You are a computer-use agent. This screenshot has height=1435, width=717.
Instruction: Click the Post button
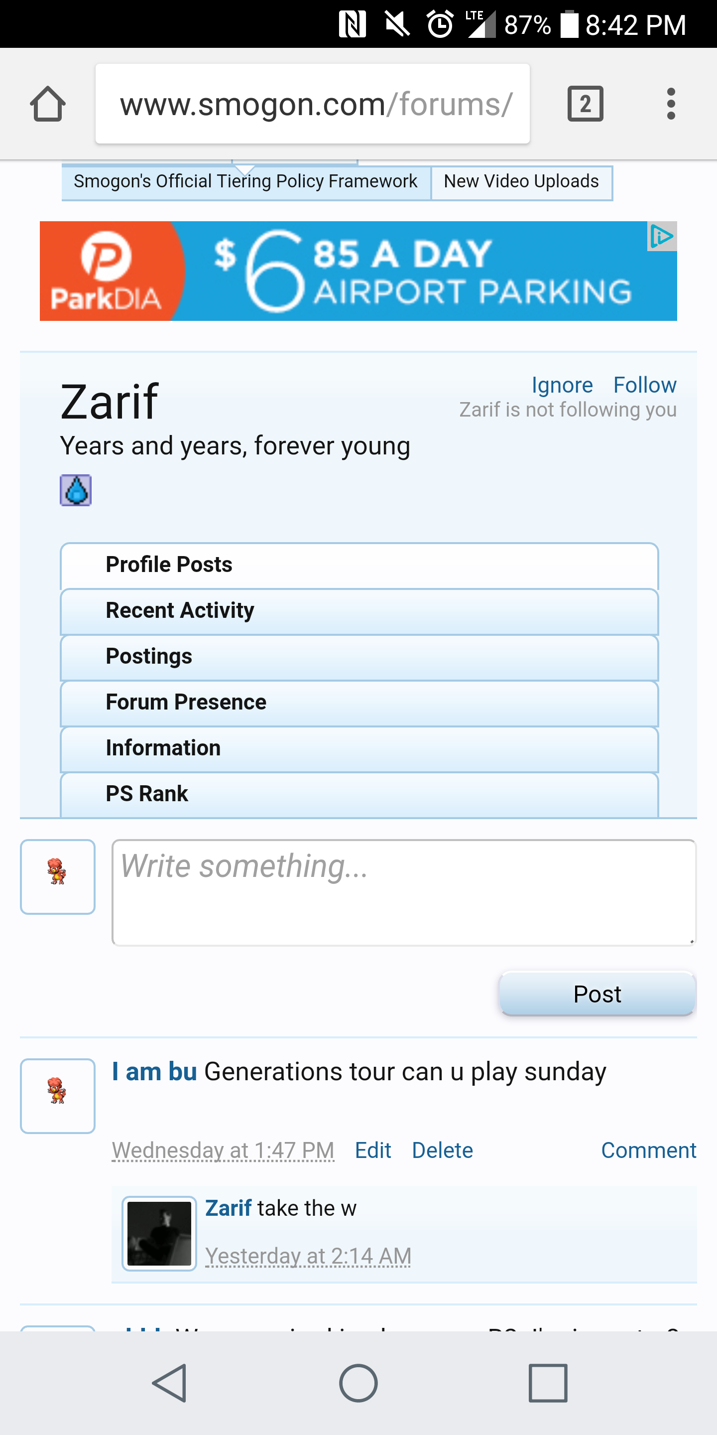click(x=597, y=995)
